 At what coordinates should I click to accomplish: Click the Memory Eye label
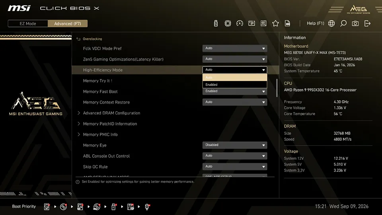(x=95, y=145)
